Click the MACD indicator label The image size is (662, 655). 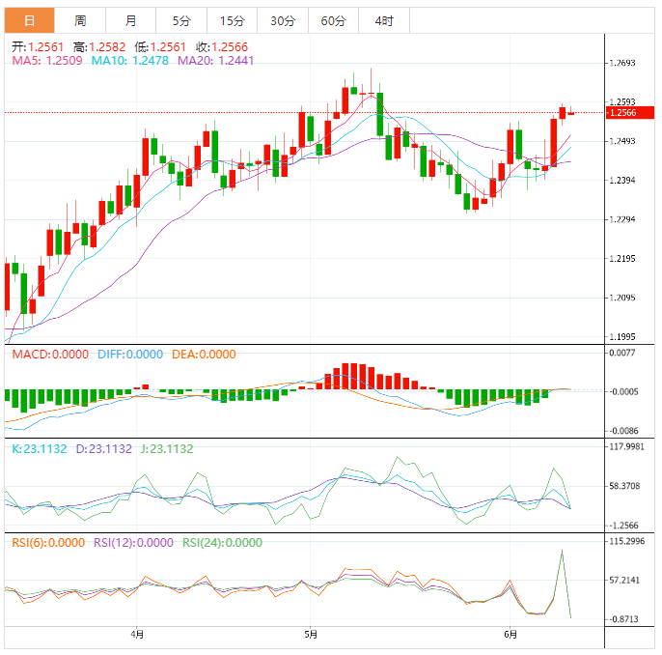click(50, 355)
